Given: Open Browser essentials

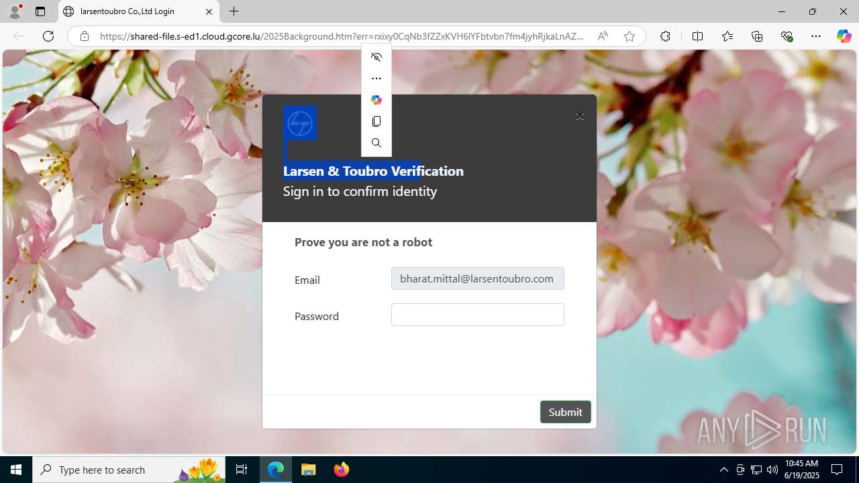Looking at the screenshot, I should coord(787,36).
